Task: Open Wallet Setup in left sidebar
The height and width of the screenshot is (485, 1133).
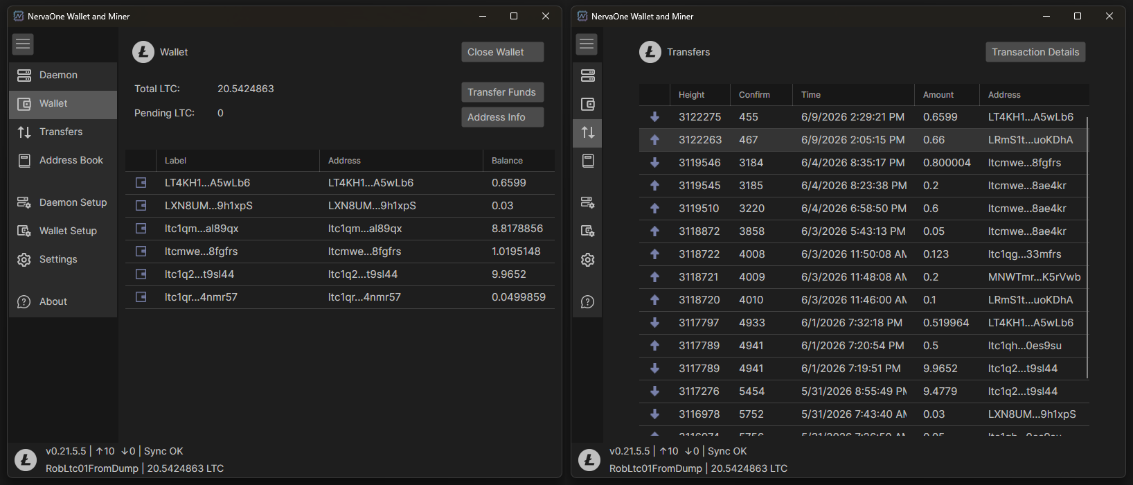Action: [x=63, y=231]
